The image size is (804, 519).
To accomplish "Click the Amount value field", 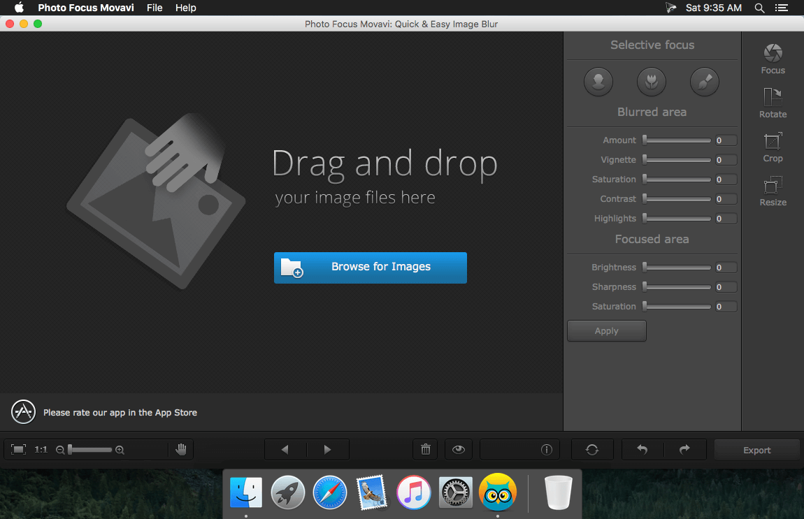I will [x=726, y=140].
